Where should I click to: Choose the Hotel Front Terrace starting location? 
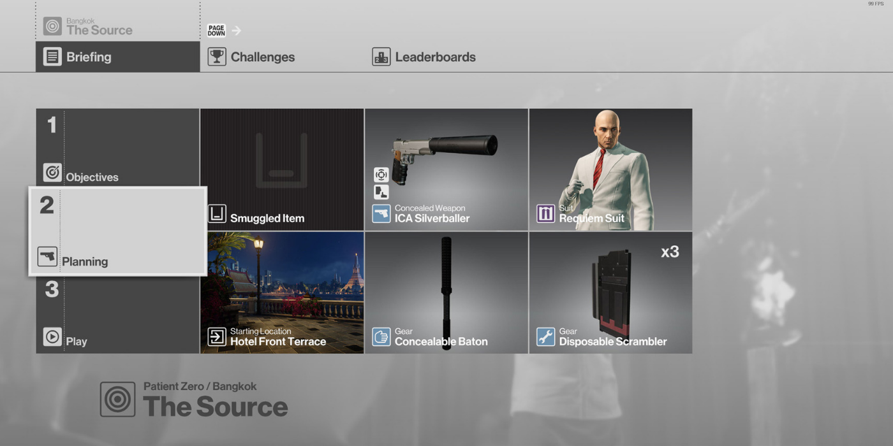282,292
